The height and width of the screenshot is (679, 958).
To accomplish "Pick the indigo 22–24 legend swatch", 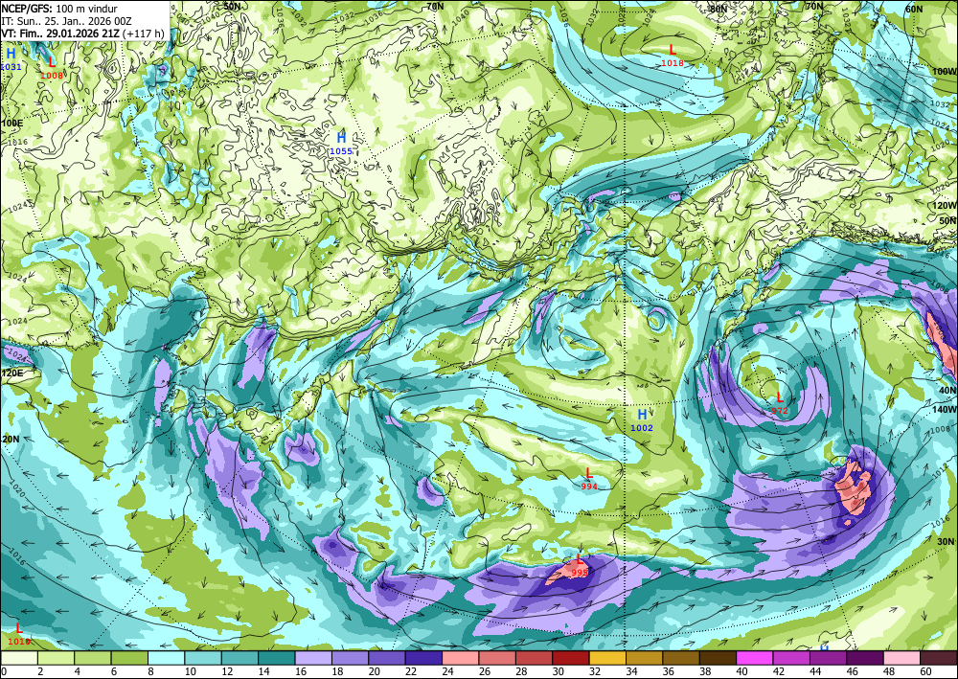I will click(x=424, y=658).
